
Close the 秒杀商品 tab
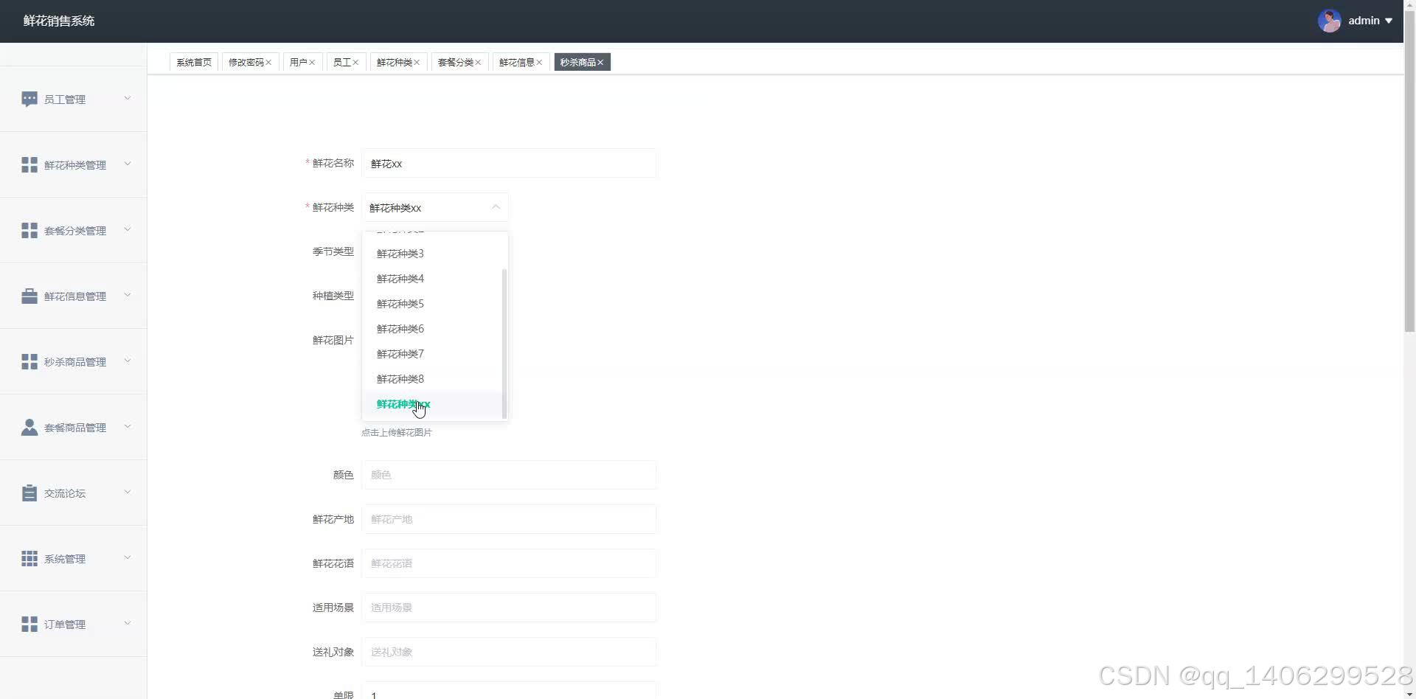point(600,63)
